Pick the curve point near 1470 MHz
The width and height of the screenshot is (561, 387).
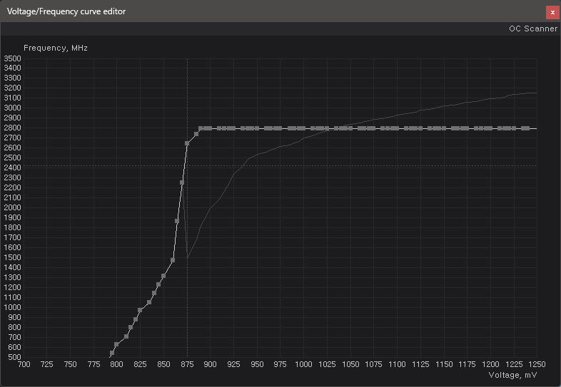pyautogui.click(x=173, y=260)
